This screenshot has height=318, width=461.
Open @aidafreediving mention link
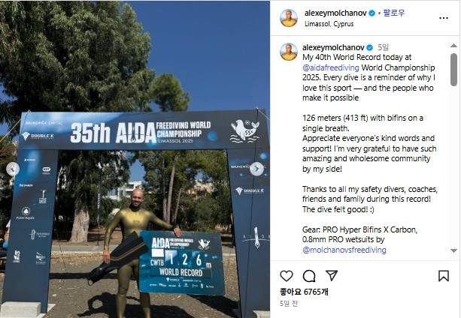pos(331,67)
